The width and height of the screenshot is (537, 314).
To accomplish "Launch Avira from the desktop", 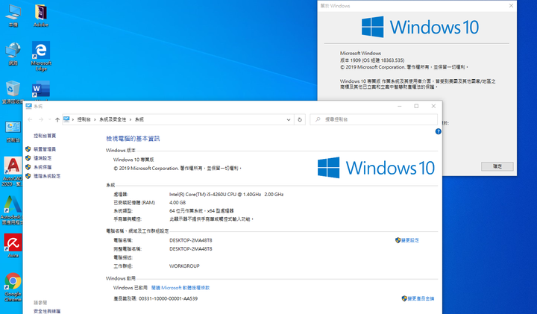I will [13, 245].
